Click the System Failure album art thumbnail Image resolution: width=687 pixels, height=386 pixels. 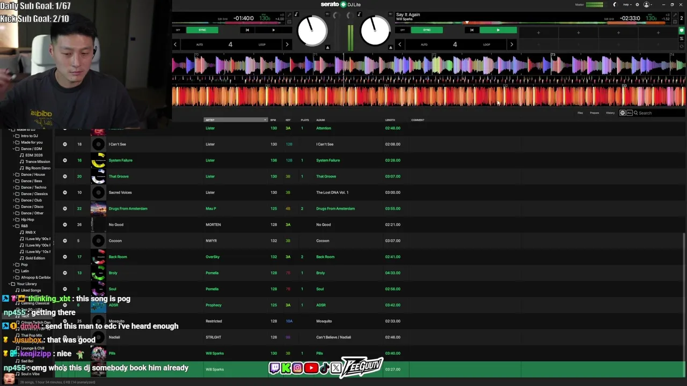(98, 160)
